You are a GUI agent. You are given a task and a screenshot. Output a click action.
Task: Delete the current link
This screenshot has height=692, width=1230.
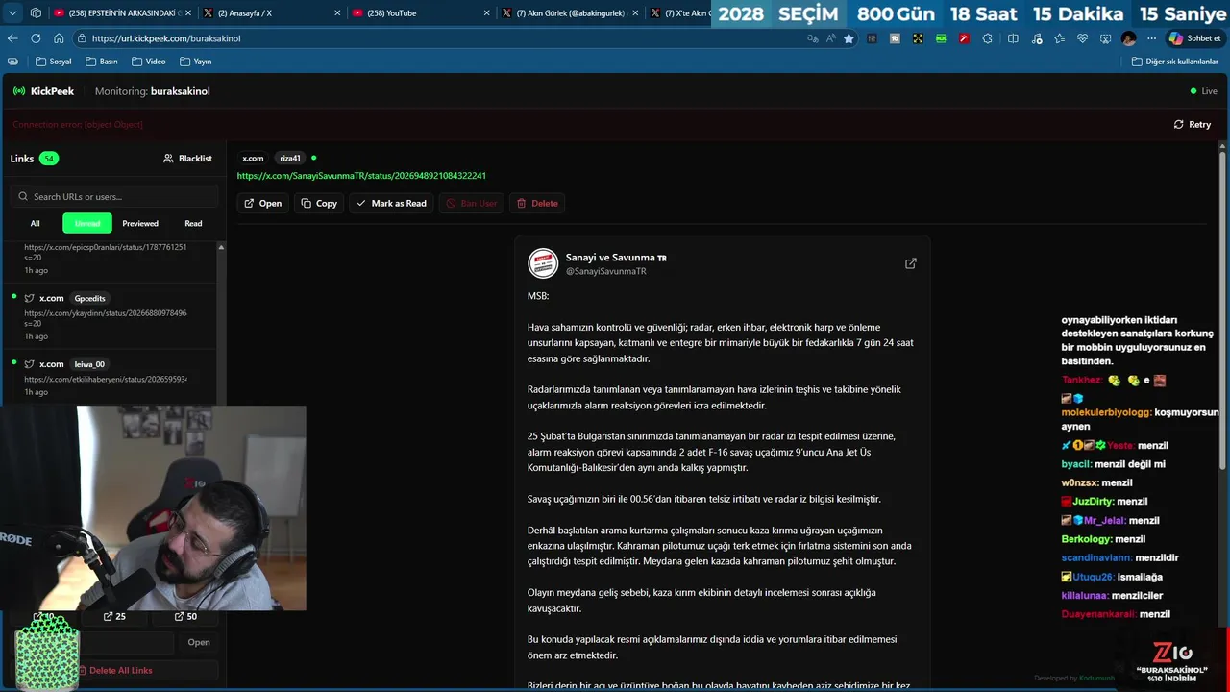point(537,203)
